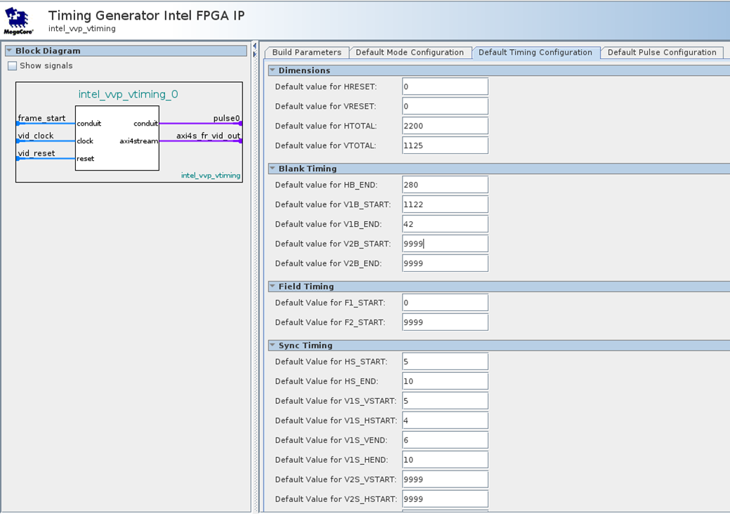The height and width of the screenshot is (514, 730).
Task: Open Default Pulse Configuration tab
Action: point(661,53)
